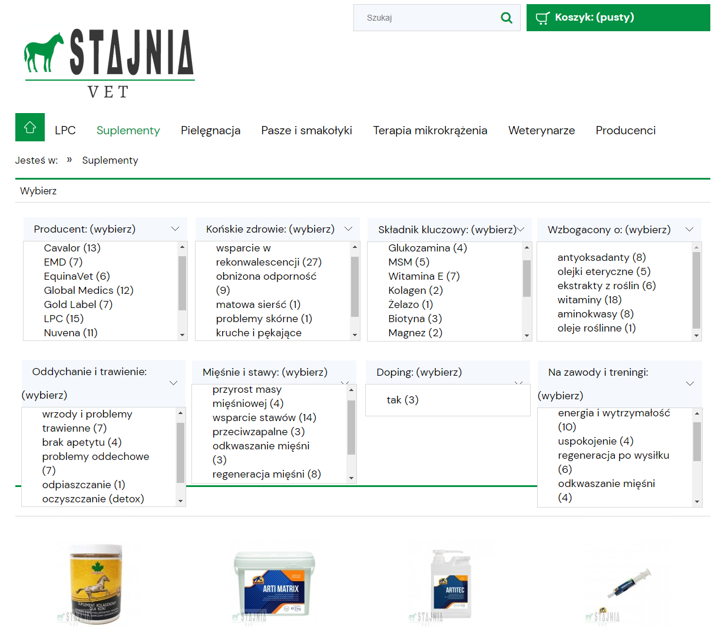Select witaminy (18) option

[590, 300]
